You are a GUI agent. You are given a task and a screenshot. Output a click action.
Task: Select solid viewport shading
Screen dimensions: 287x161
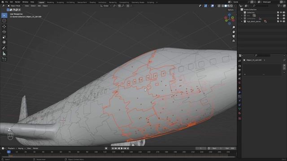point(226,6)
